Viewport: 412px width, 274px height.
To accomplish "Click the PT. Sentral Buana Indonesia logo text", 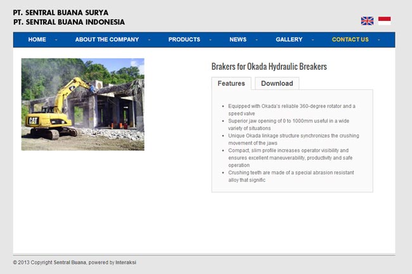I will (69, 22).
